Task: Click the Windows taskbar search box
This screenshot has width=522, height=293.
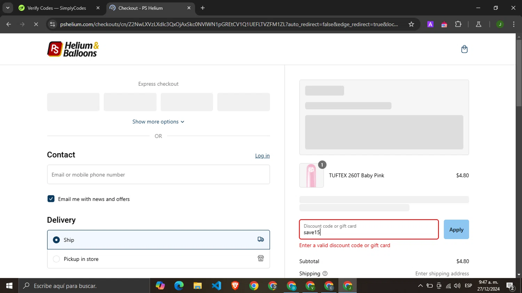Action: coord(84,286)
